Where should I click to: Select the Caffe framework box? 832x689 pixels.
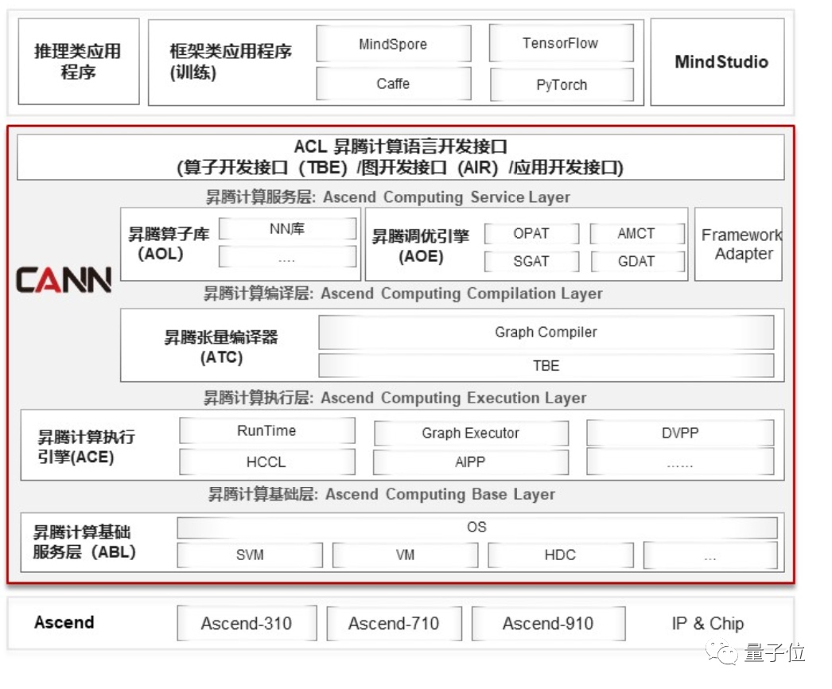(393, 83)
